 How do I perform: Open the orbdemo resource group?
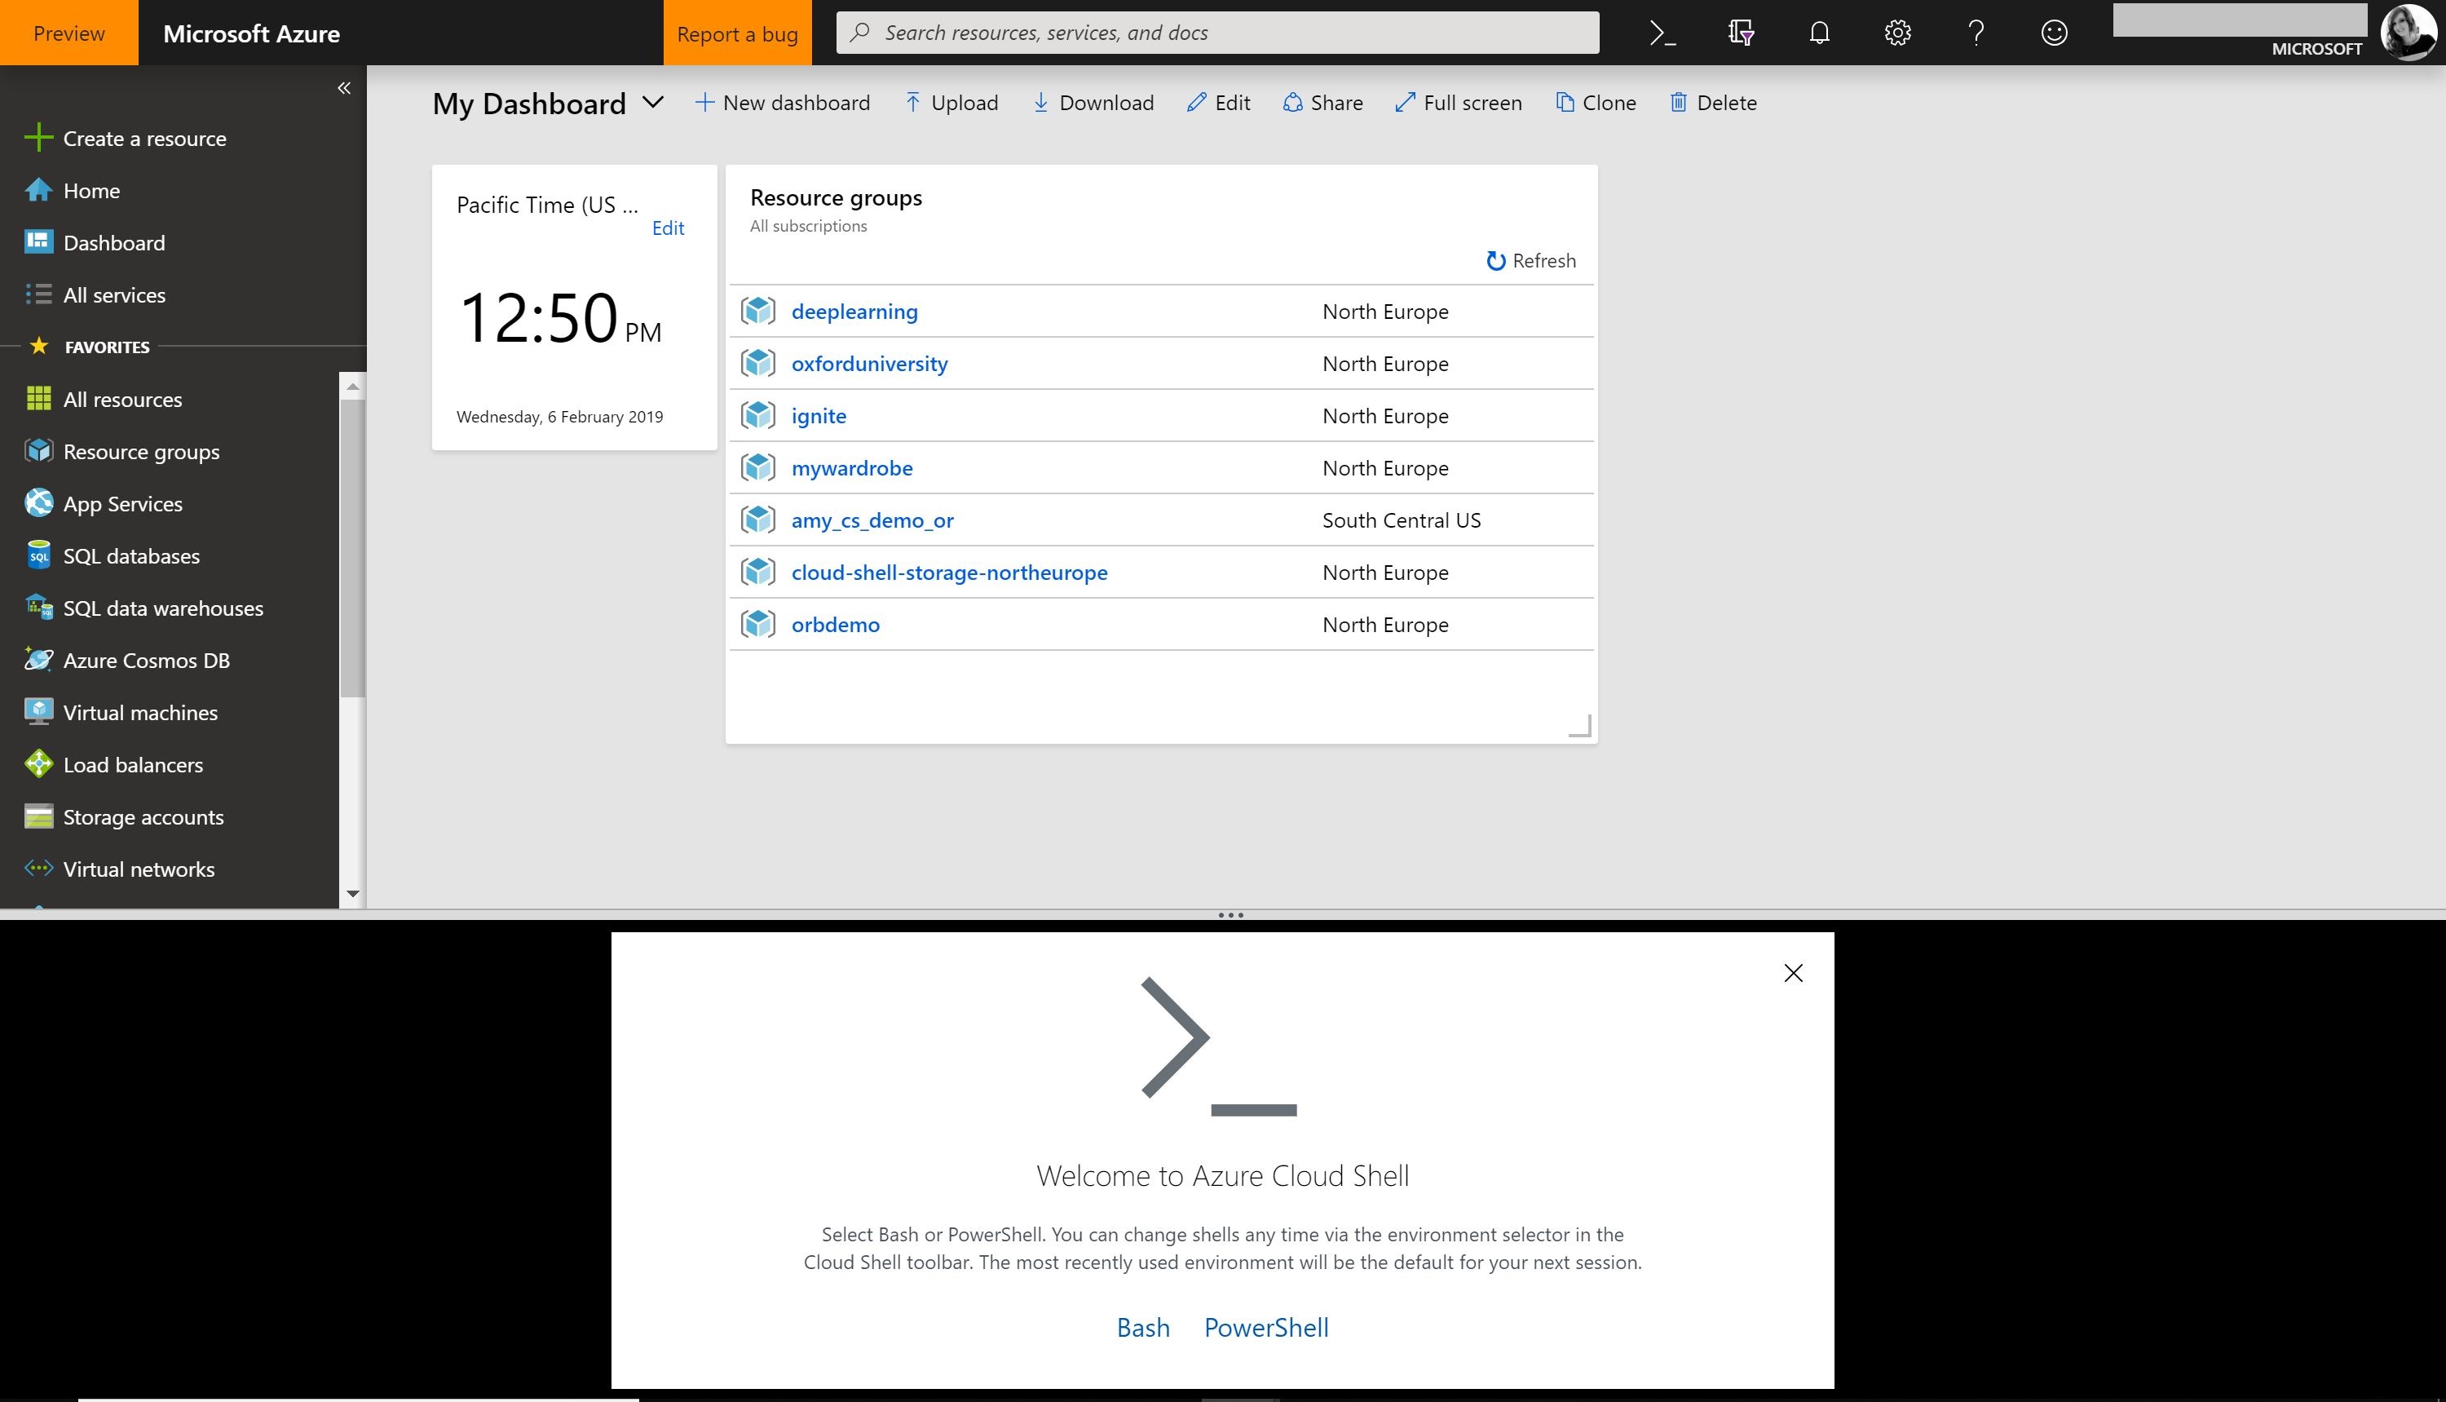pyautogui.click(x=836, y=624)
